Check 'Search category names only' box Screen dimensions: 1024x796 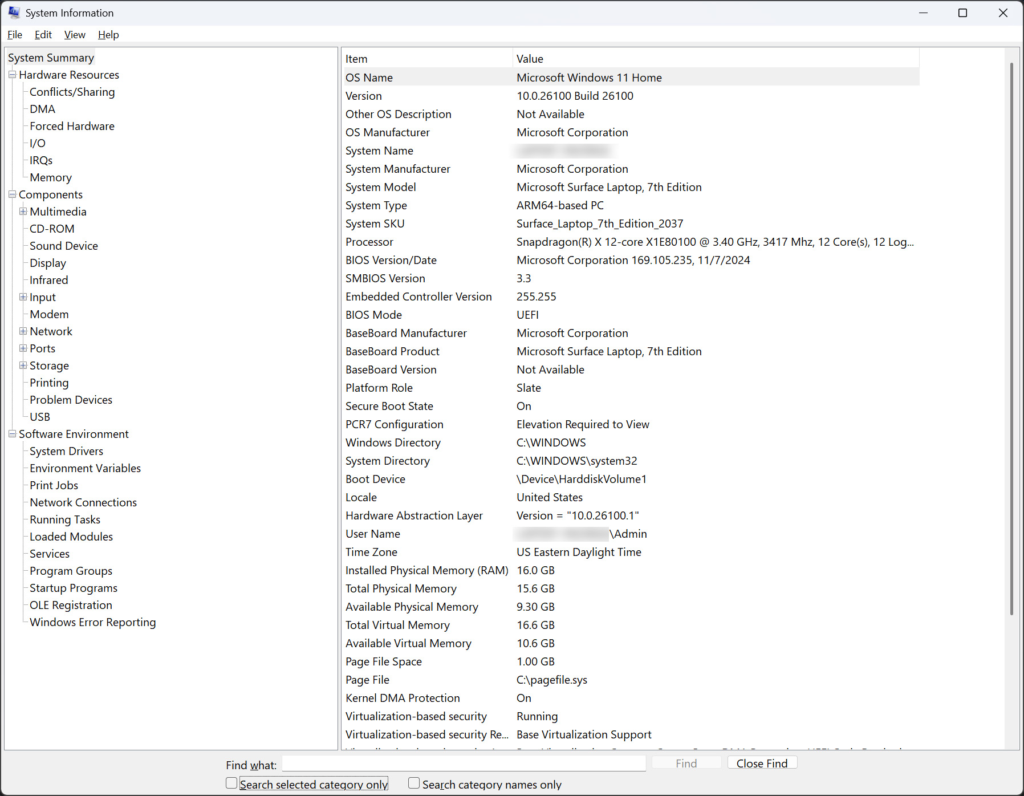(414, 783)
